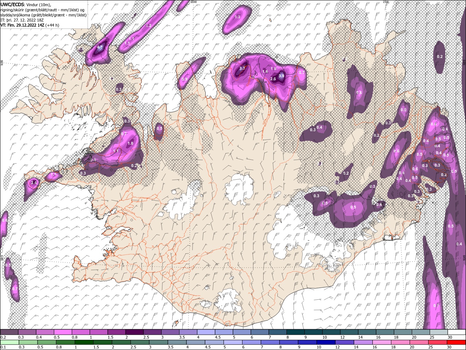The width and height of the screenshot is (466, 350).
Task: Select the valid-time line 'VT: Fim. 29.12.2022 14Z'
Action: point(23,25)
